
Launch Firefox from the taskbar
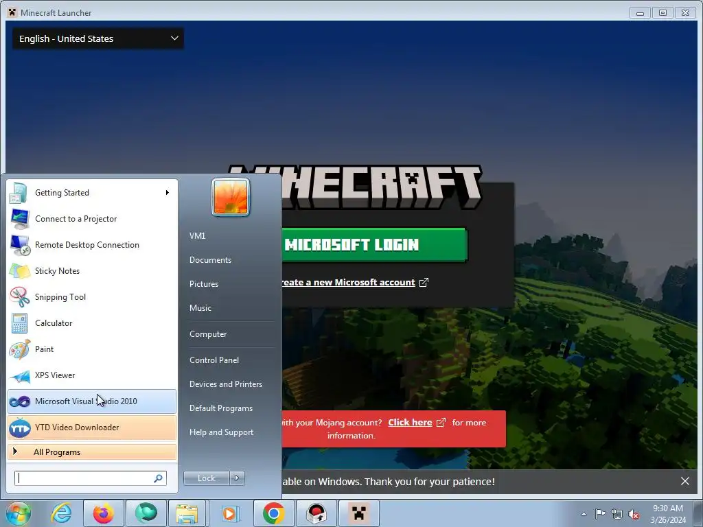point(103,513)
